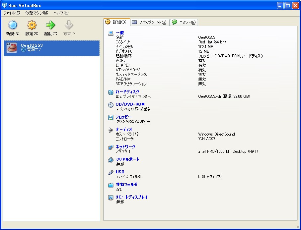The width and height of the screenshot is (301, 230).
Task: Click the IDE プライマリ マスター label
Action: tap(133, 96)
